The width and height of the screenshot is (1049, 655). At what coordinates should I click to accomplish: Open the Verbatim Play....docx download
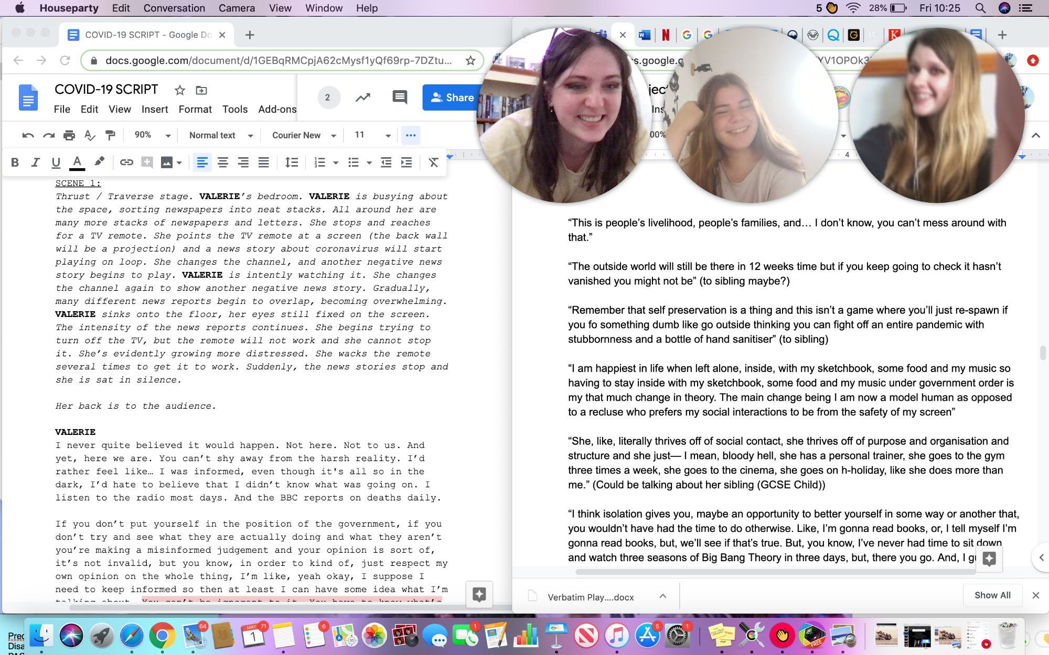click(591, 597)
